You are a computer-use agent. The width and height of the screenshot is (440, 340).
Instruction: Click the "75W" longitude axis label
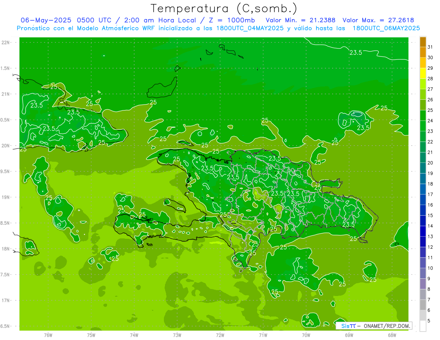point(91,335)
